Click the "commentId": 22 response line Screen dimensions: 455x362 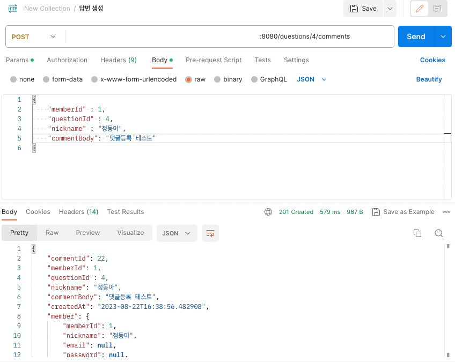(78, 258)
